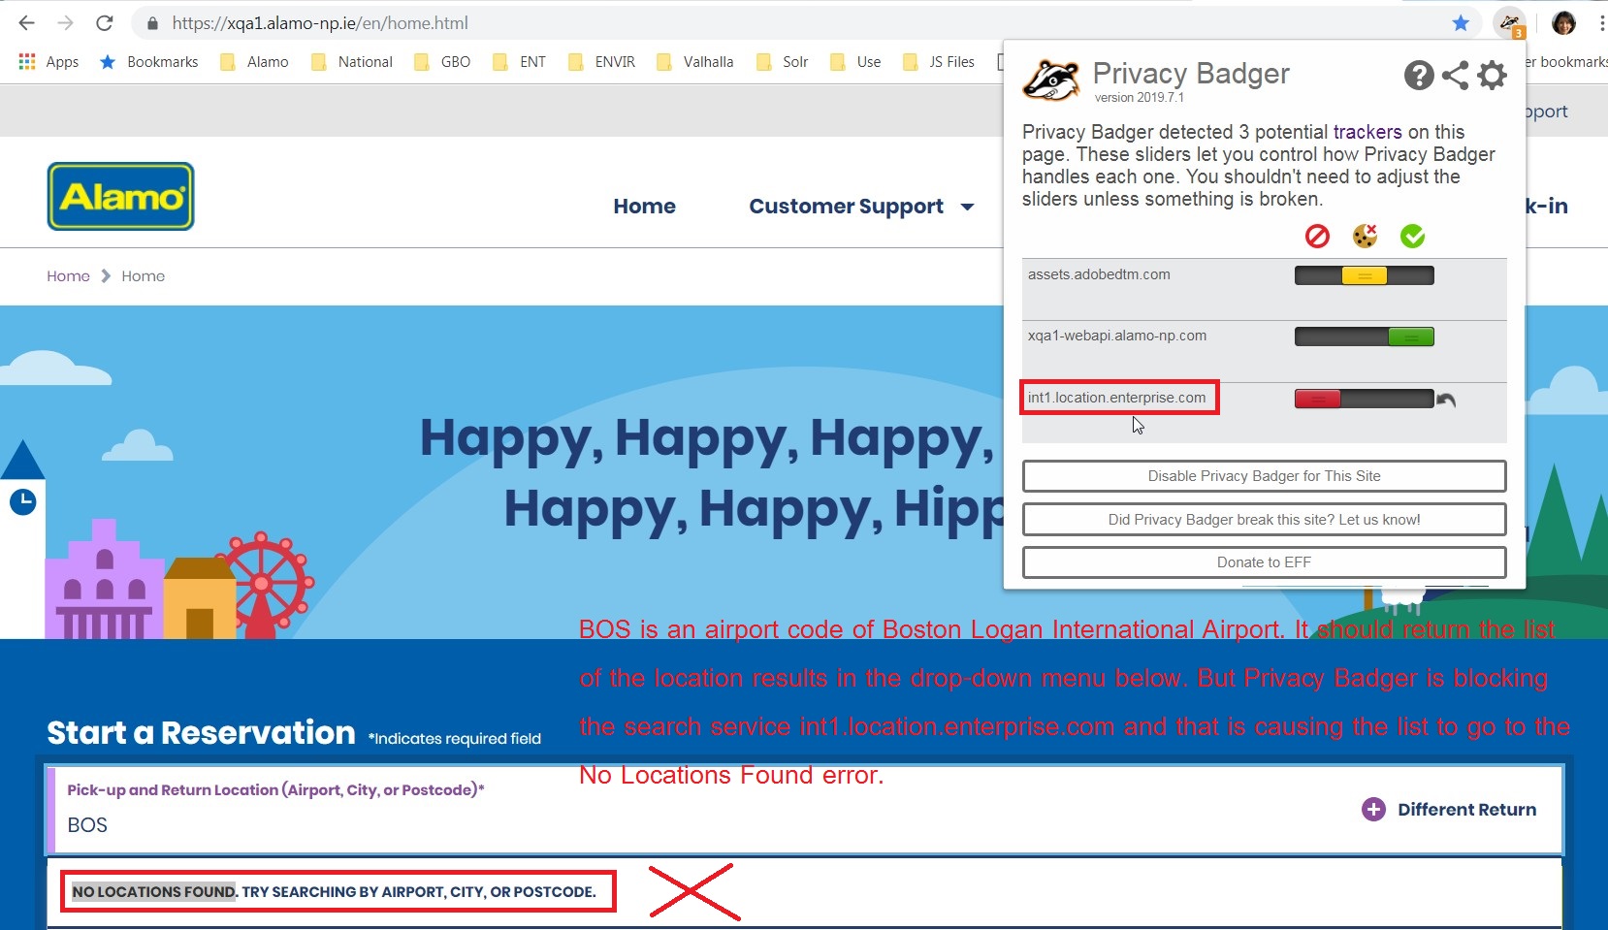Viewport: 1608px width, 930px height.
Task: Open the Valhalla bookmarks folder
Action: point(695,62)
